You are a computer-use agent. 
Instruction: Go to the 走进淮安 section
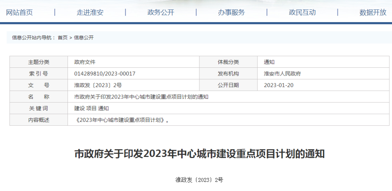90,12
